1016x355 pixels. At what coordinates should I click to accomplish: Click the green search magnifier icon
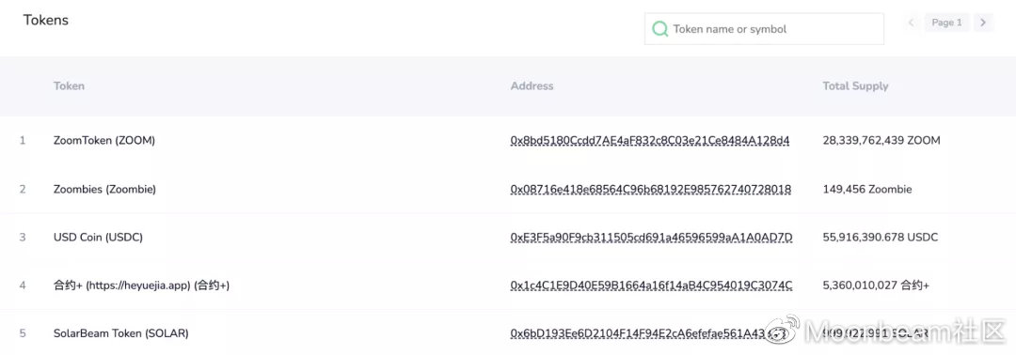point(659,29)
